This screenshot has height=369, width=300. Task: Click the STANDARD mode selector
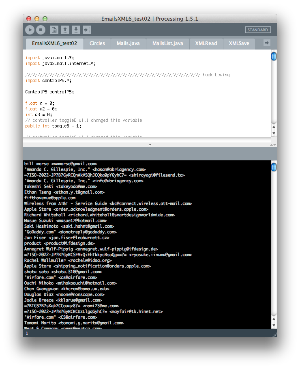point(258,30)
